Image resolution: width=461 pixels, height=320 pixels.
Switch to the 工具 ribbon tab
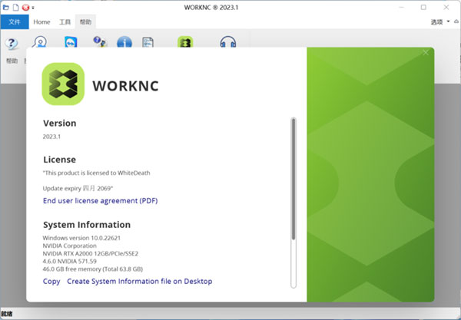coord(65,22)
